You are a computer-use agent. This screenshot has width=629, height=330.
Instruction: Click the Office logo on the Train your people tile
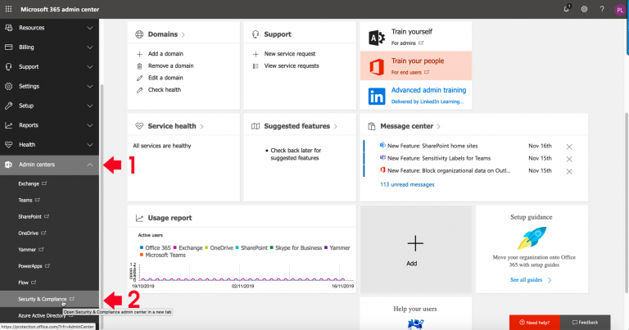(377, 66)
